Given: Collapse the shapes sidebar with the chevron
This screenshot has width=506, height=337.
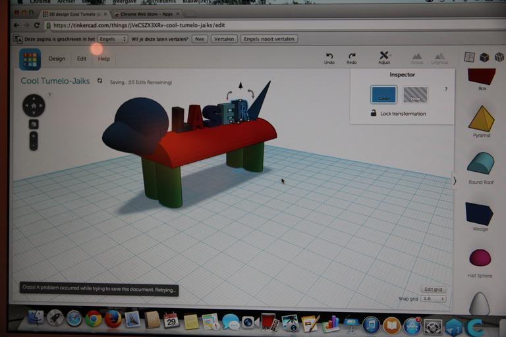Looking at the screenshot, I should coord(454,180).
